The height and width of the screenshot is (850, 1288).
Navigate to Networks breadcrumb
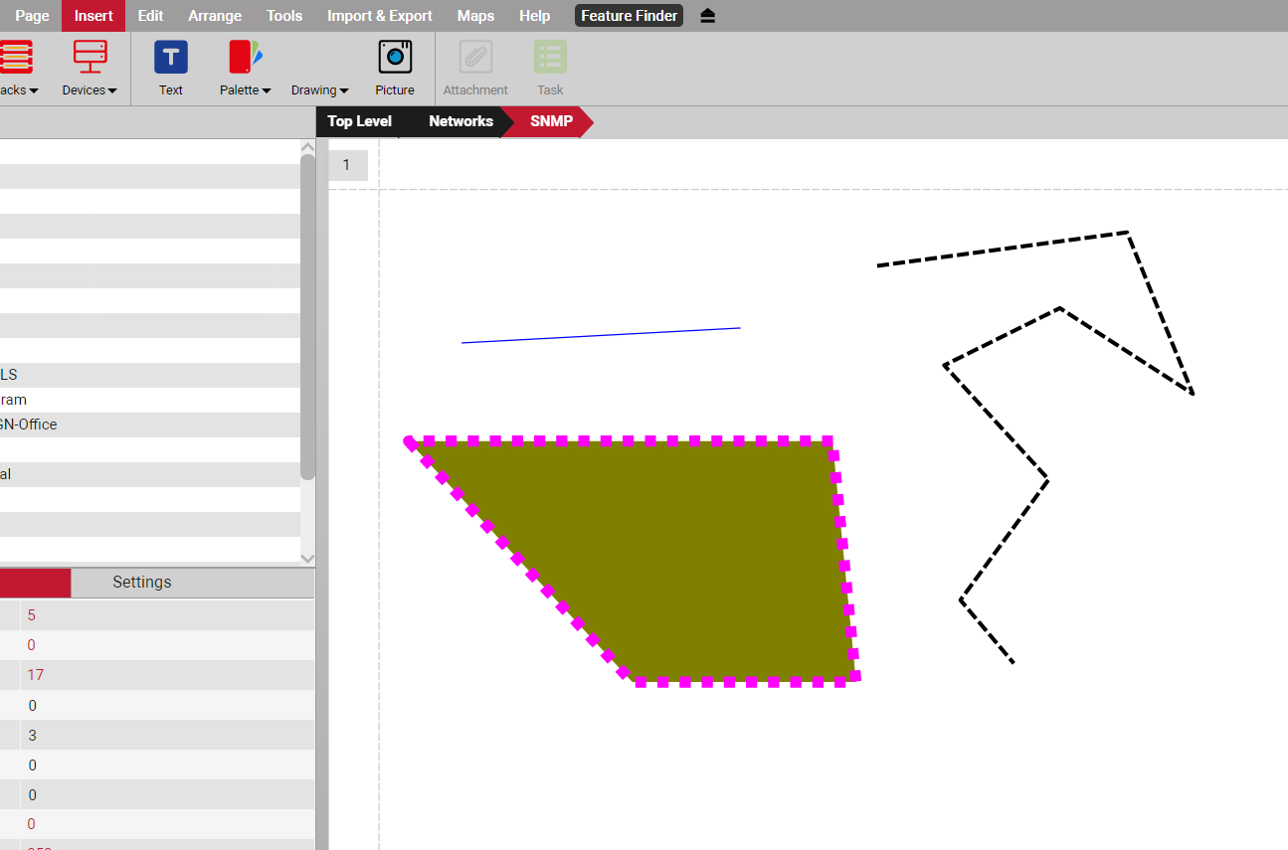tap(460, 121)
